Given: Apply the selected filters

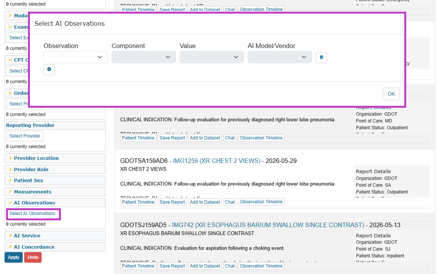Looking at the screenshot, I should tap(13, 257).
